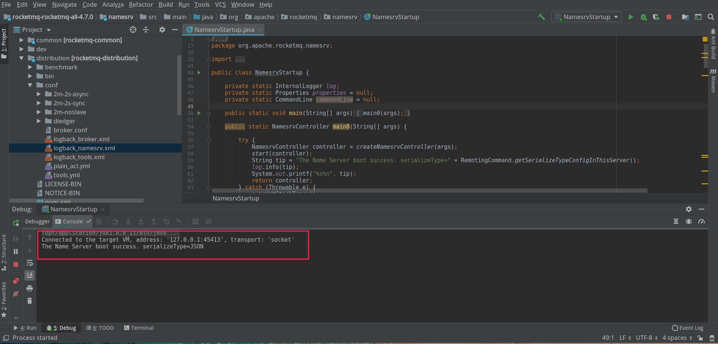The width and height of the screenshot is (718, 344).
Task: Open the Event Log
Action: (688, 328)
